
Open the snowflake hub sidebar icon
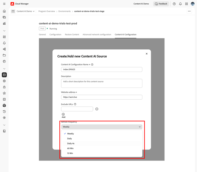click(4, 118)
